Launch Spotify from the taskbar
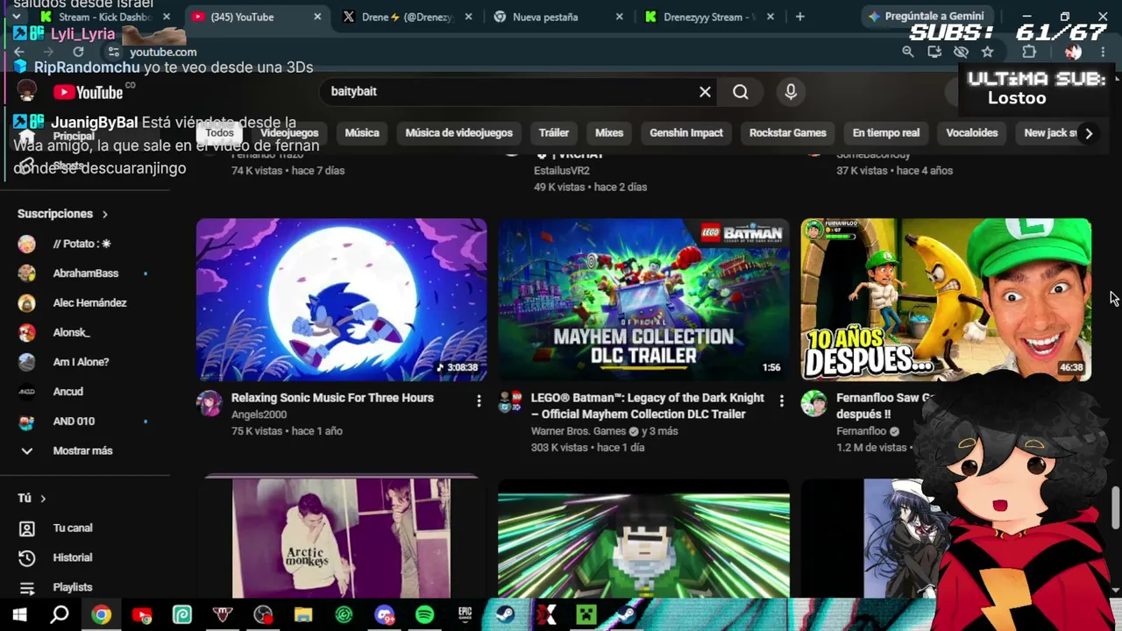Image resolution: width=1122 pixels, height=631 pixels. 424,615
